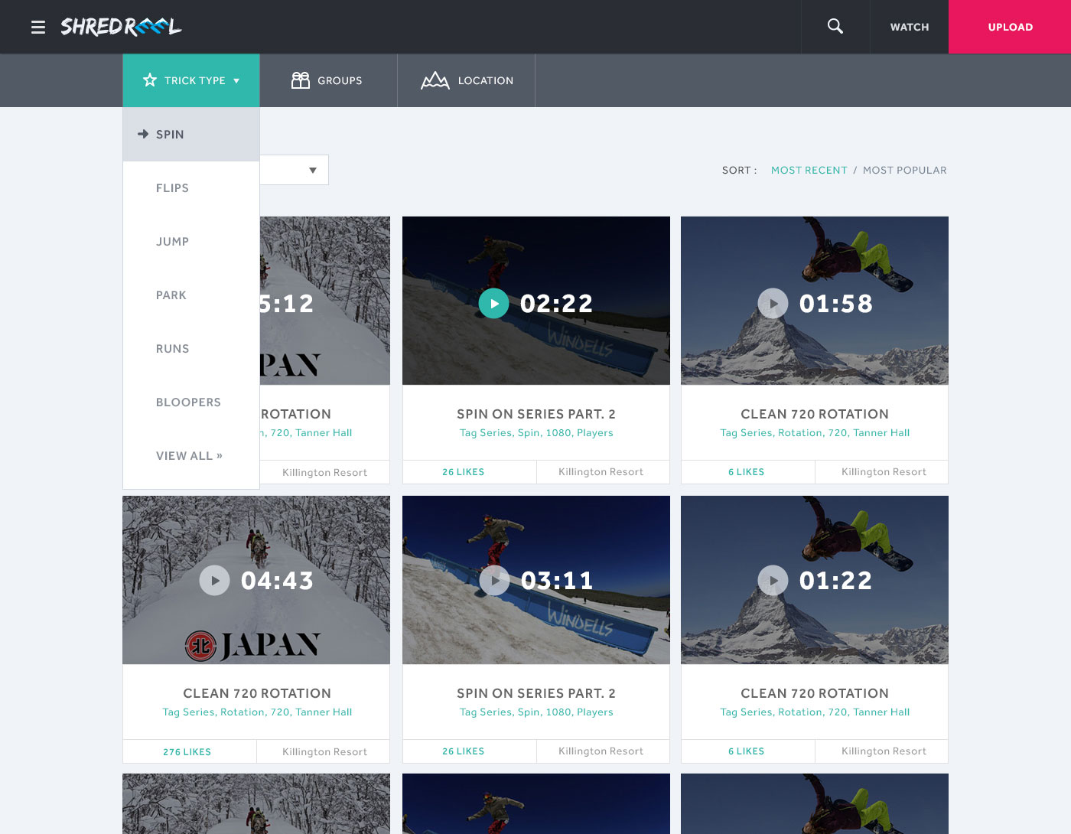This screenshot has width=1071, height=834.
Task: Click View All » link
Action: pos(189,455)
